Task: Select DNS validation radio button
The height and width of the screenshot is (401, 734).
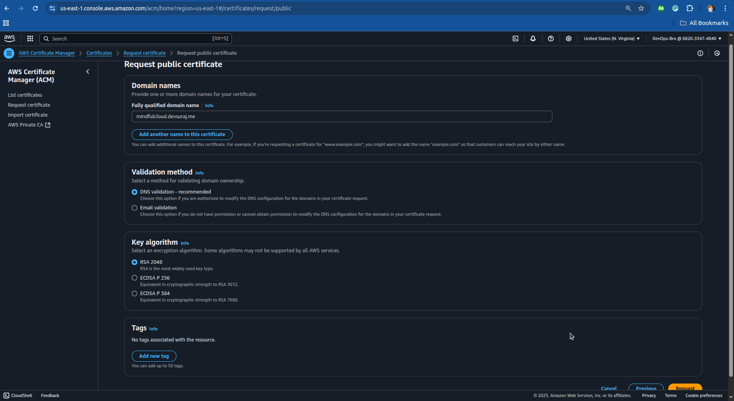Action: tap(134, 192)
